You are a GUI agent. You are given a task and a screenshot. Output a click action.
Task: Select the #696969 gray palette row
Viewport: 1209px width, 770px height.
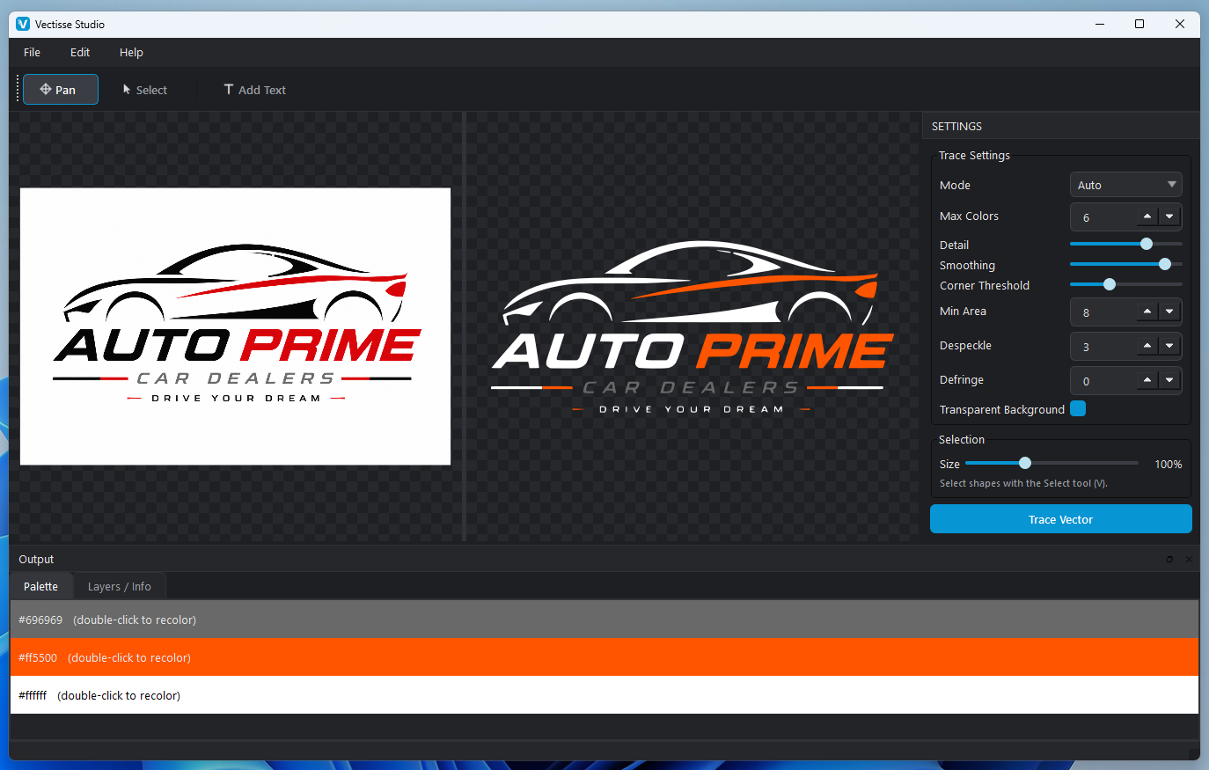click(604, 620)
